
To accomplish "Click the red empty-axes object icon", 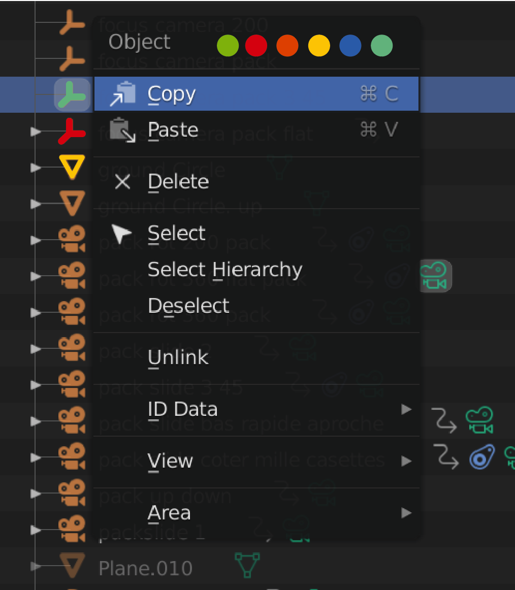I will pyautogui.click(x=72, y=132).
